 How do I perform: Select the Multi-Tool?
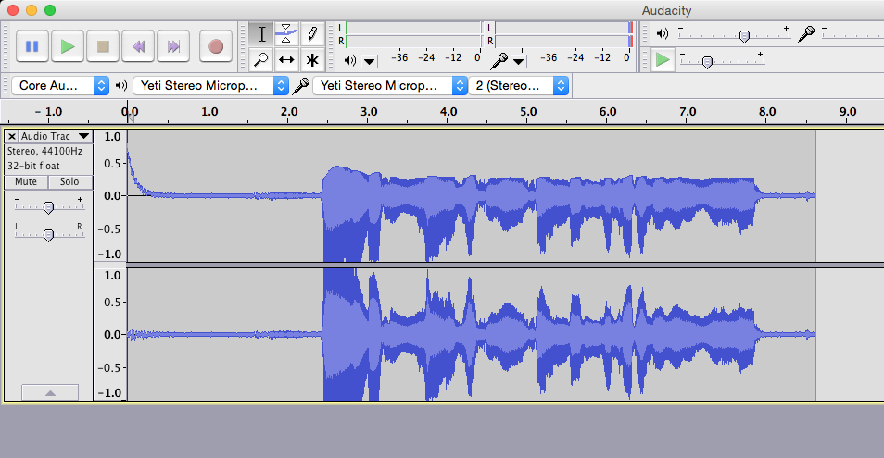tap(313, 59)
